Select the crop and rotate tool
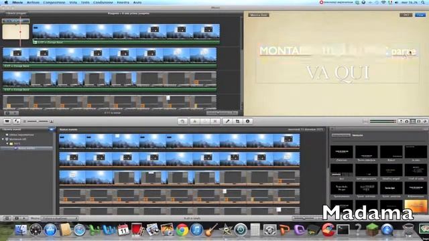 [x=237, y=121]
